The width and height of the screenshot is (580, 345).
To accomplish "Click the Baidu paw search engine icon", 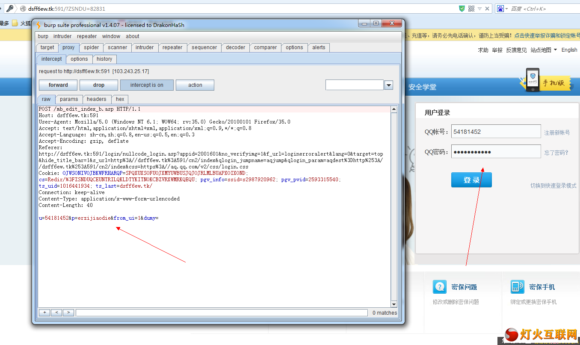I will [500, 9].
